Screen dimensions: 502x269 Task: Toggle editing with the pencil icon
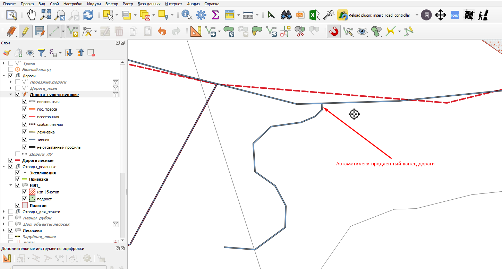pos(26,32)
